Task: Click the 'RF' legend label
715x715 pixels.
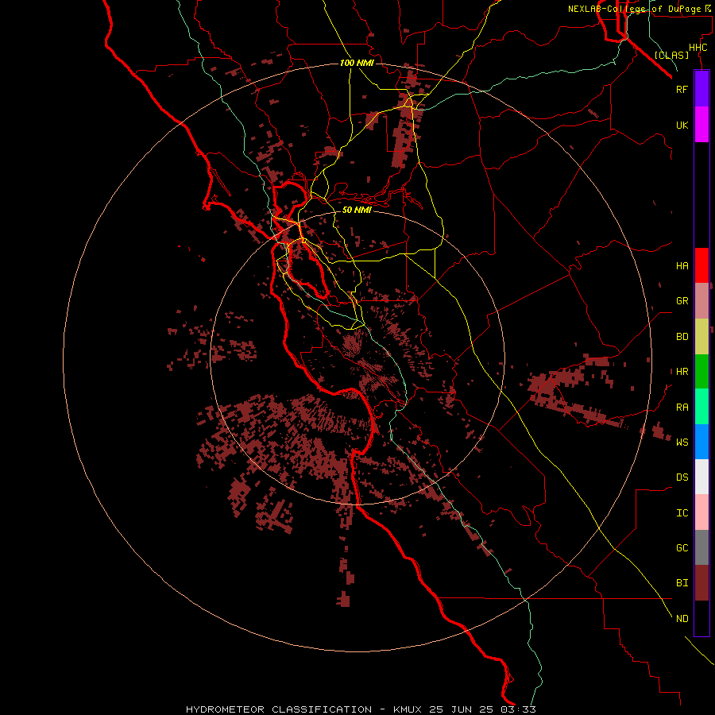Action: [682, 89]
